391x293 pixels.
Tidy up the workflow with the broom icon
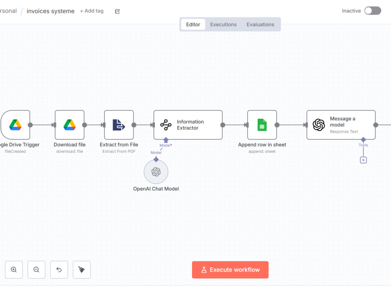(x=82, y=270)
